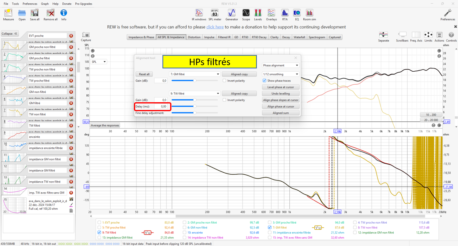Open the EQ window
The width and height of the screenshot is (458, 246).
[297, 15]
